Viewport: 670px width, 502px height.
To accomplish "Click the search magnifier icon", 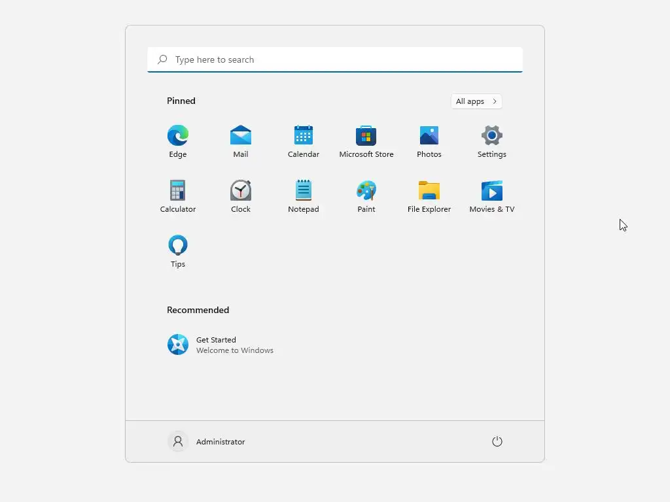I will [x=162, y=59].
